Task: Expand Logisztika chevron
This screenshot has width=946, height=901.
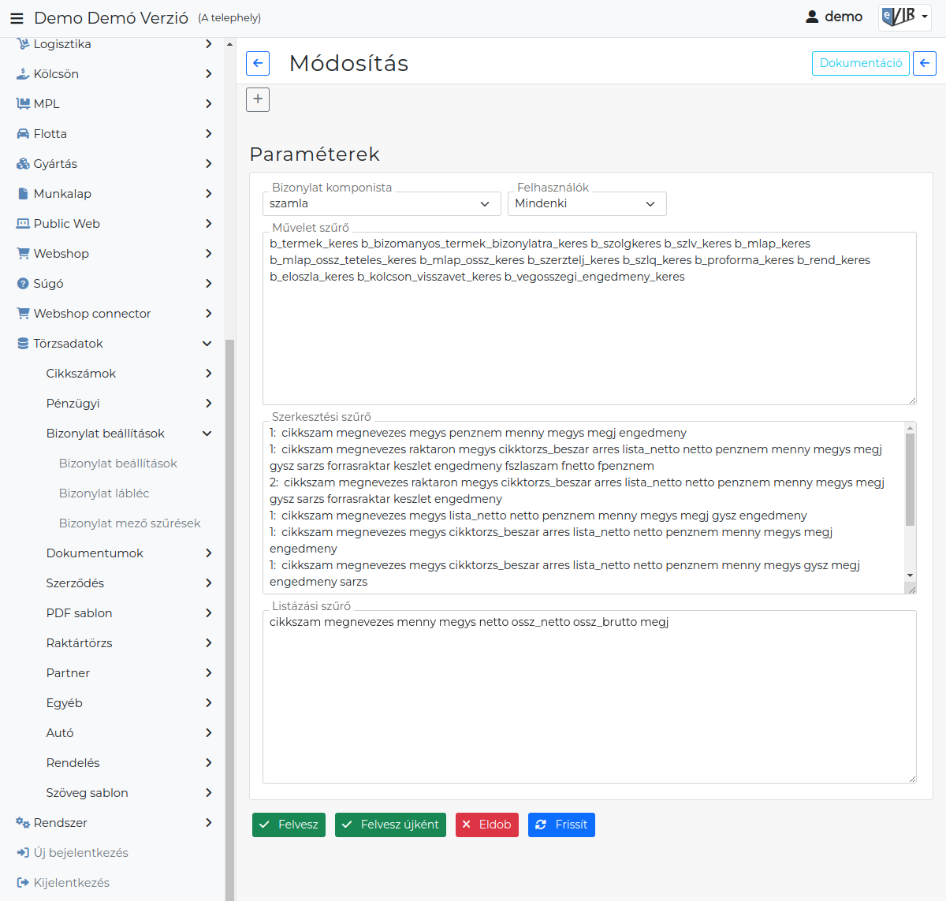Action: (x=208, y=44)
